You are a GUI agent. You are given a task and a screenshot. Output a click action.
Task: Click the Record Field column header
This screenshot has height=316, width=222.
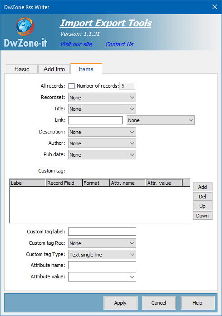(x=64, y=183)
